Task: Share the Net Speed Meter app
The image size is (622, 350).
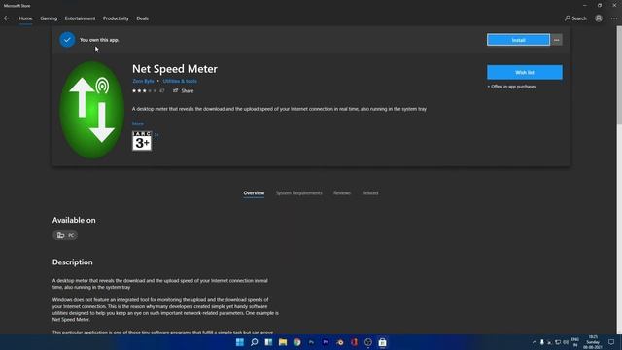Action: (x=184, y=90)
